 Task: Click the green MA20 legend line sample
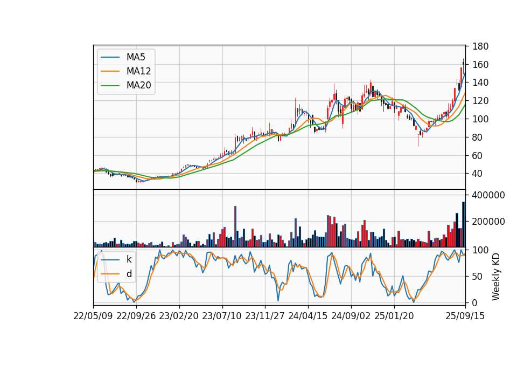pos(110,86)
